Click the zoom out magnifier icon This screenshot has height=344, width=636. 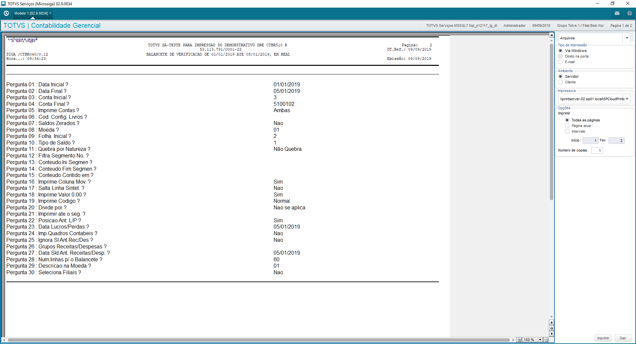click(x=546, y=340)
